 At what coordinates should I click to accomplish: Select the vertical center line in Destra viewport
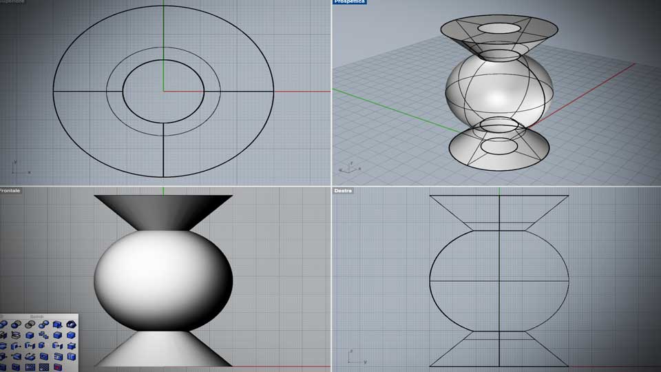pyautogui.click(x=500, y=280)
